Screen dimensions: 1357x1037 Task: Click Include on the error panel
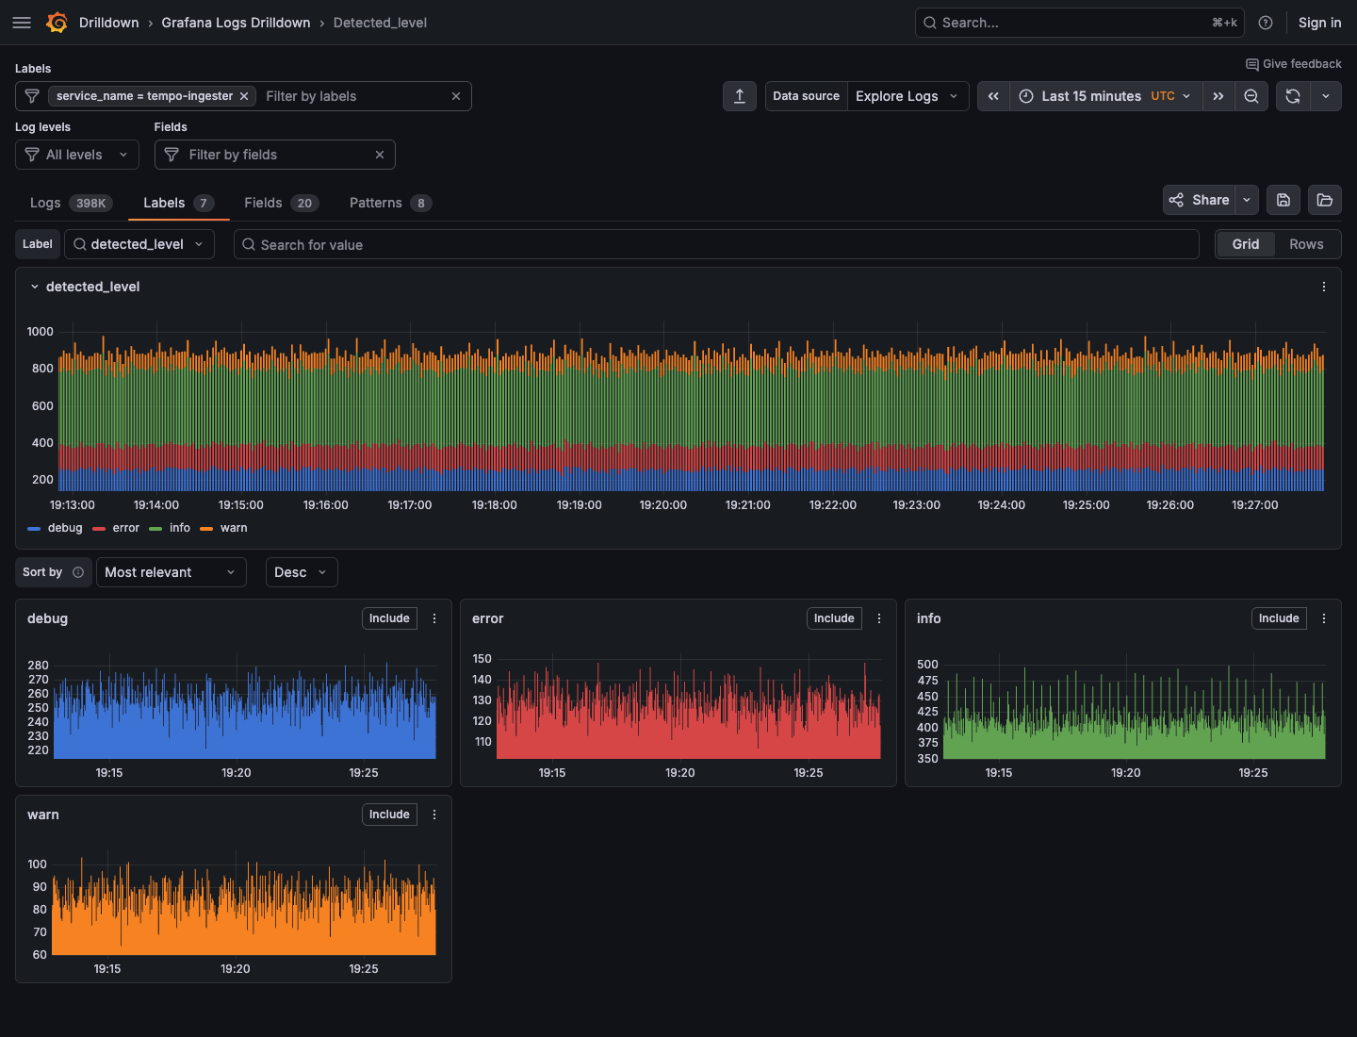(833, 617)
